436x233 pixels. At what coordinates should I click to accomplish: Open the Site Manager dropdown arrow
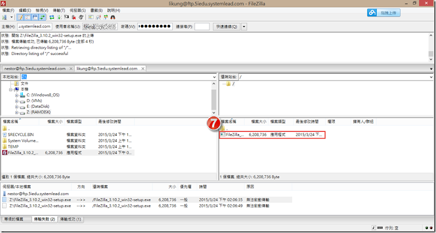point(11,17)
